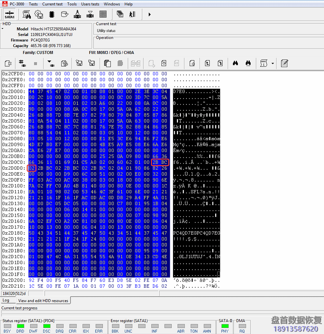Screen dimensions: 324x334
Task: Click the BSY status register indicator
Action: (x=7, y=326)
